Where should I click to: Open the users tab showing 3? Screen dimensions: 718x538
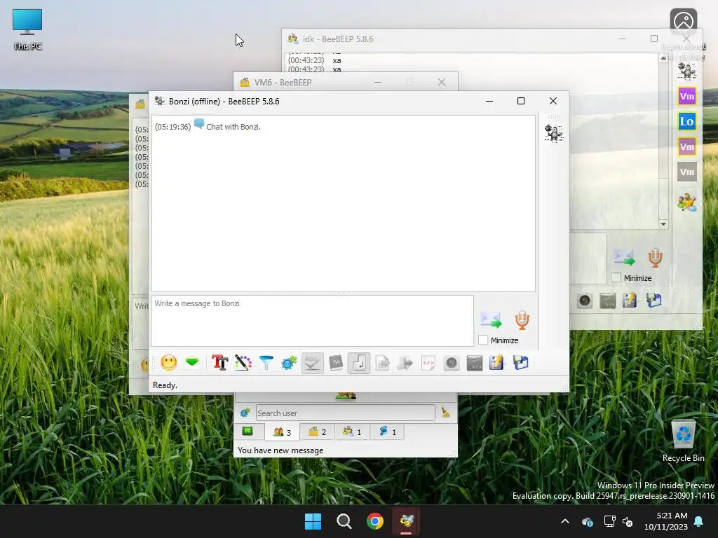pos(282,432)
